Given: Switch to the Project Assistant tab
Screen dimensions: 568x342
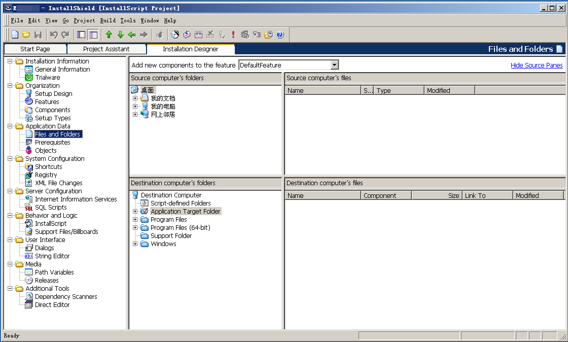Looking at the screenshot, I should tap(106, 49).
